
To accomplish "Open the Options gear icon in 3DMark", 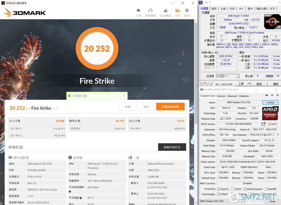I will [x=187, y=10].
